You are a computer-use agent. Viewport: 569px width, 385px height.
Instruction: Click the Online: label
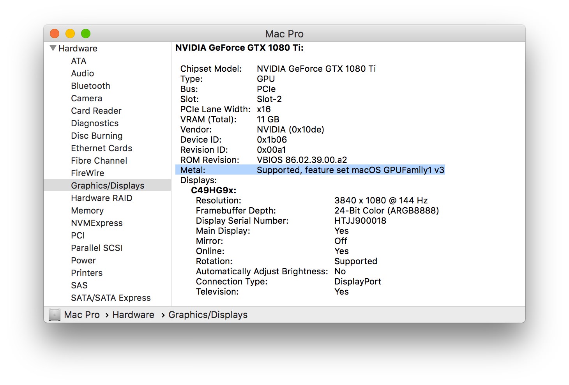210,251
